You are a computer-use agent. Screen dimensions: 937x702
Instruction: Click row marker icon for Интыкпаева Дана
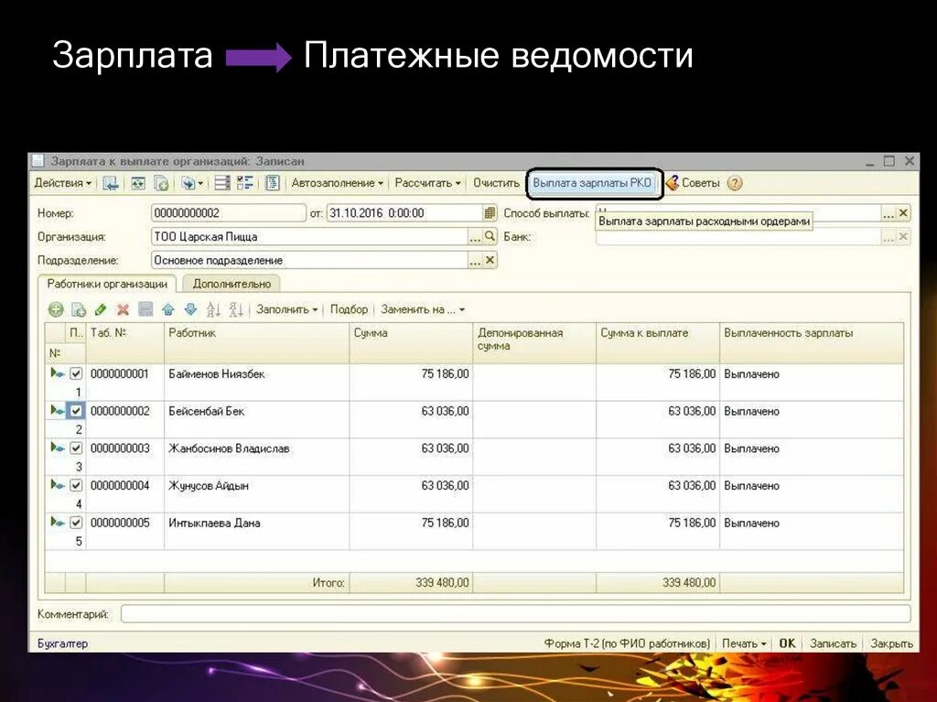point(58,522)
